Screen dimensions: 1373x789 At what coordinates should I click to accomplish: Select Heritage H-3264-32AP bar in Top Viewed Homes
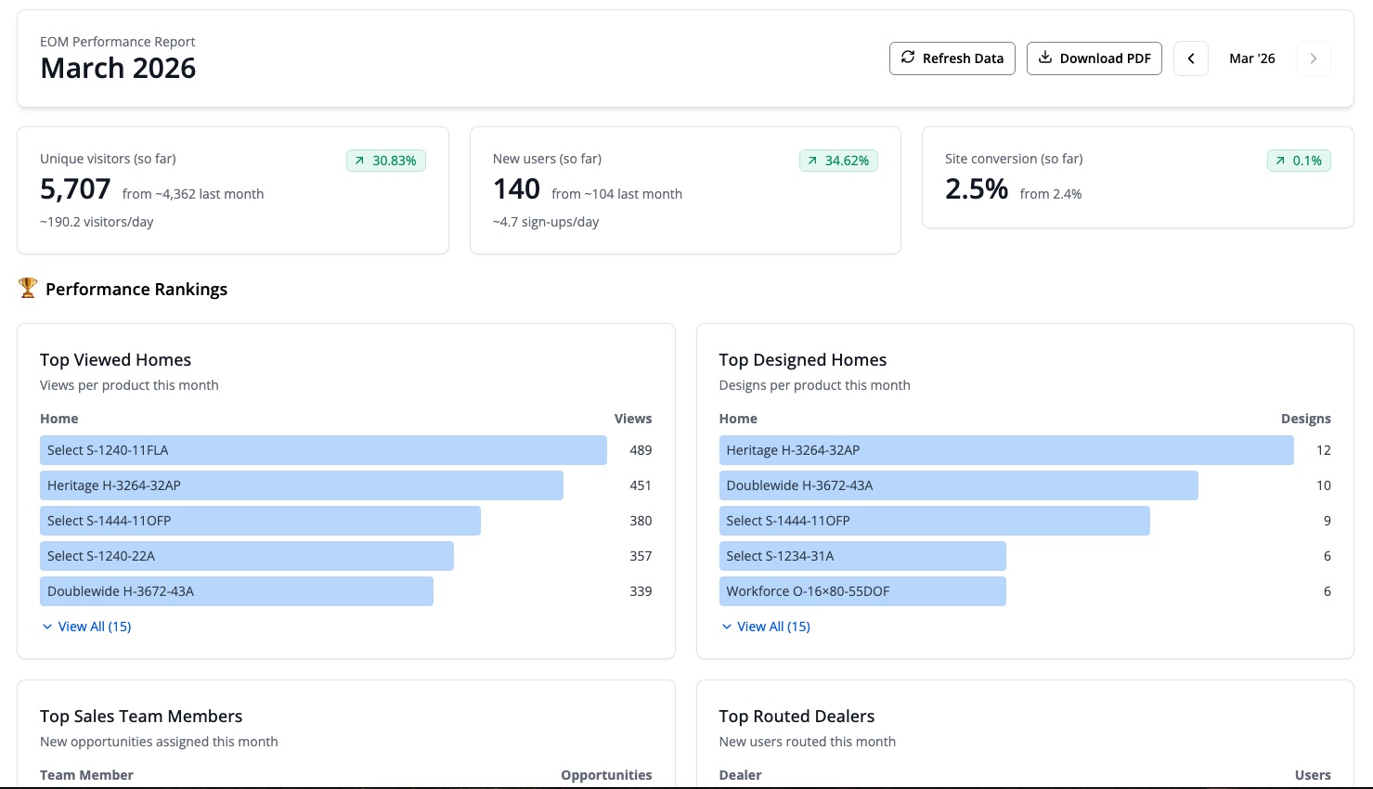tap(301, 485)
